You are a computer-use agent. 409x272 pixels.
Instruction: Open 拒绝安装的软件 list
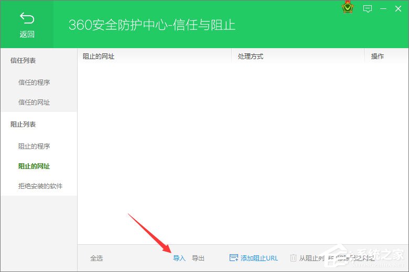tap(40, 186)
